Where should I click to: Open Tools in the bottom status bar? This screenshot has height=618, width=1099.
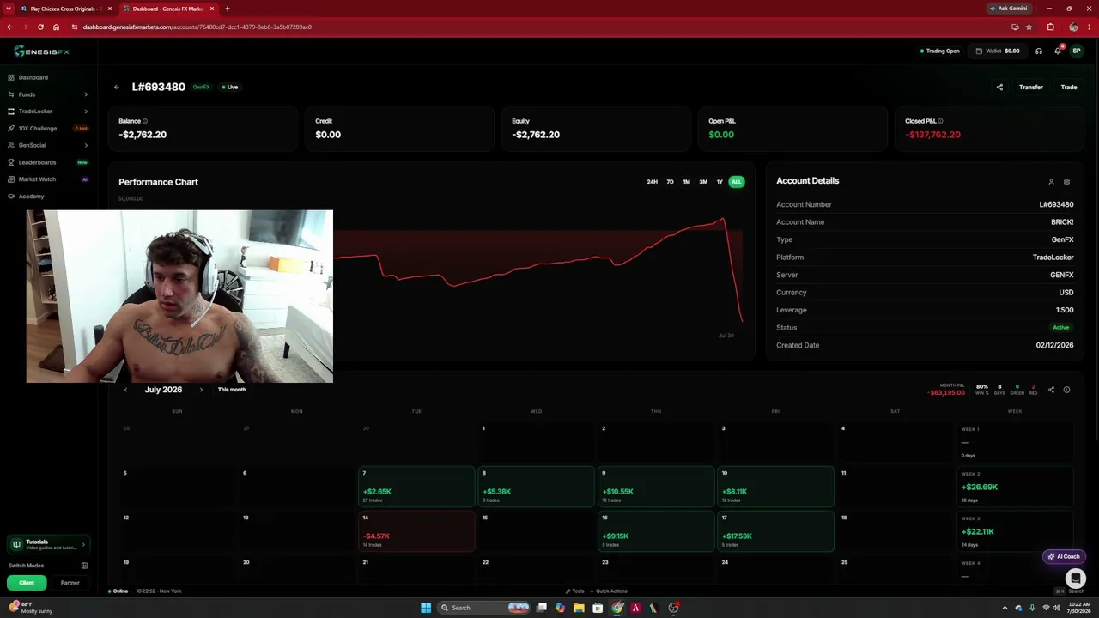(x=574, y=591)
